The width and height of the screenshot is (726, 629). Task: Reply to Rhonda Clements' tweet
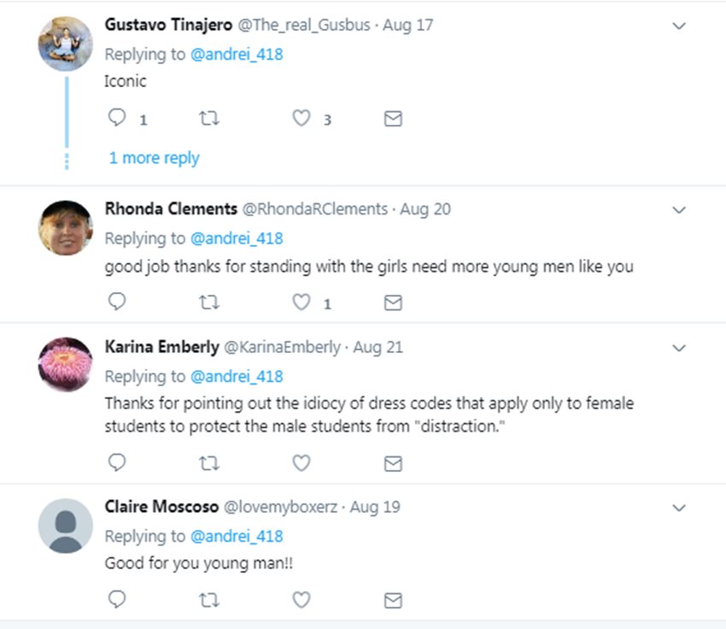[118, 302]
